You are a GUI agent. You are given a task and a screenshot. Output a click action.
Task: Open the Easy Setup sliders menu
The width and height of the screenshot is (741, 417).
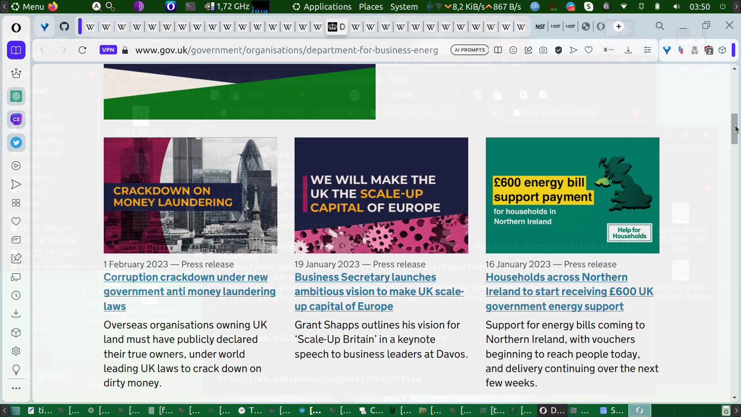point(647,50)
